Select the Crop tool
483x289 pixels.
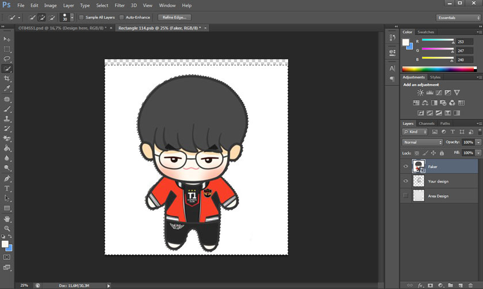click(7, 78)
